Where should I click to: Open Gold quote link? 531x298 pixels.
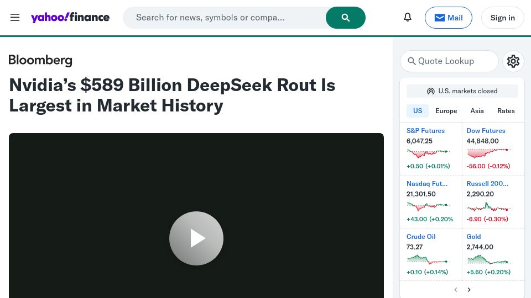point(473,237)
